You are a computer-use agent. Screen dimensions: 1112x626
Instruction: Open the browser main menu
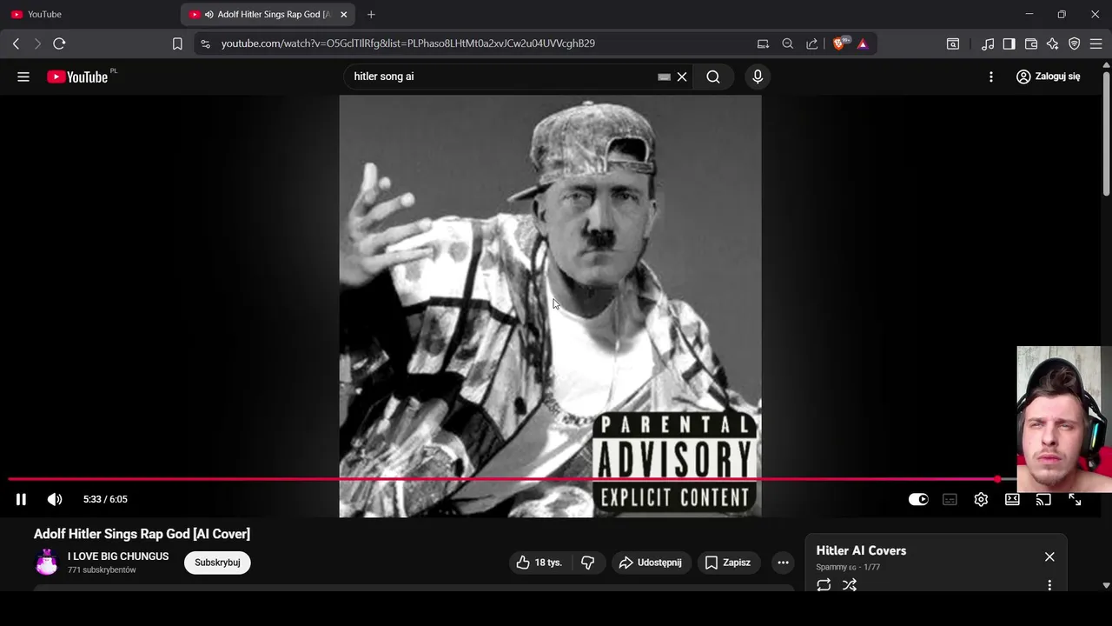(1095, 43)
